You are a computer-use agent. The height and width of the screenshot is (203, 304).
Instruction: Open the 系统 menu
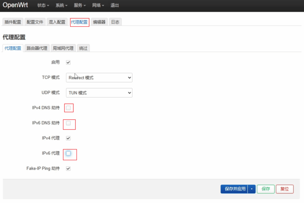[x=62, y=6]
